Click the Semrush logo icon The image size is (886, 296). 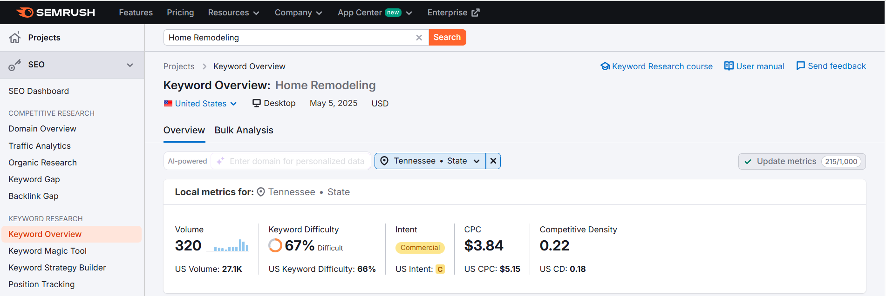pyautogui.click(x=25, y=13)
